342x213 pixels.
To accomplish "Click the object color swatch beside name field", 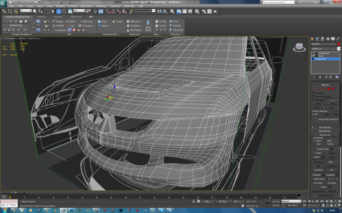I will (338, 44).
